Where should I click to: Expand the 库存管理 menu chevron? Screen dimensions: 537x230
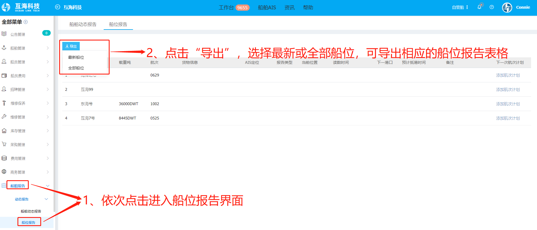point(48,131)
